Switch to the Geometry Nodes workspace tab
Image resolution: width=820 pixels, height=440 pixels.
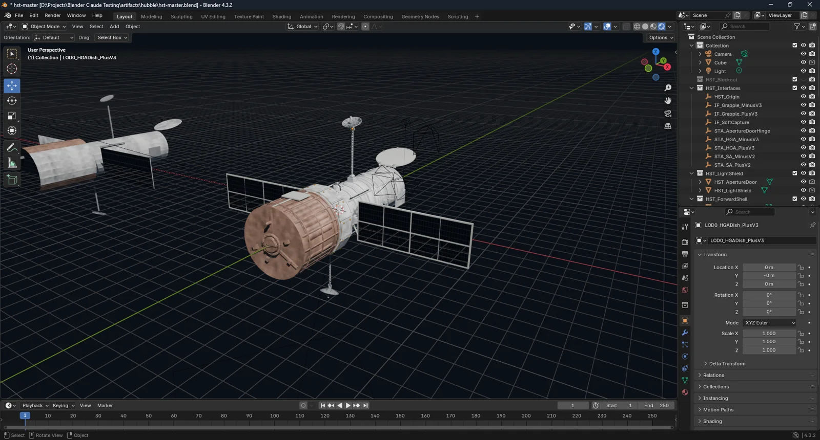click(x=420, y=16)
